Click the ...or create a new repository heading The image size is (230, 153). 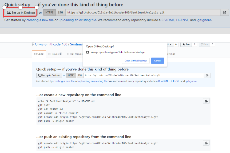[x=79, y=95]
